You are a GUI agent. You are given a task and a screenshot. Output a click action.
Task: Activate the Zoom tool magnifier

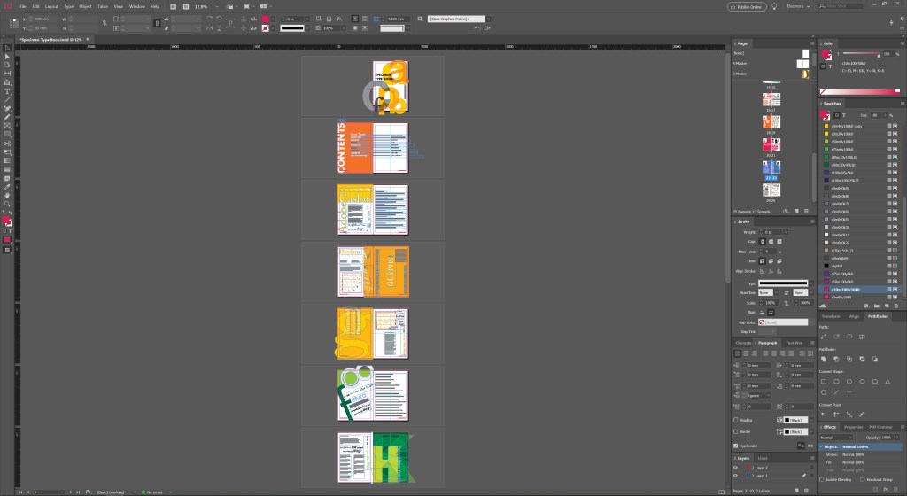point(7,203)
